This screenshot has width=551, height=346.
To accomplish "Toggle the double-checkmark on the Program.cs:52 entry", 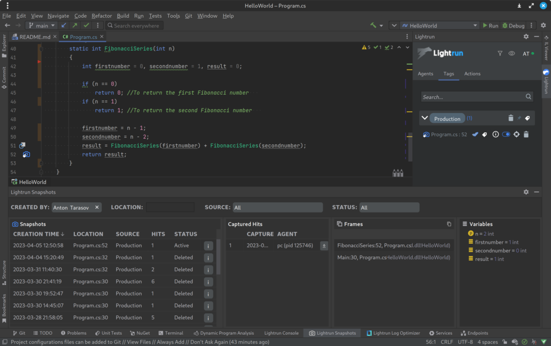I will tap(475, 134).
